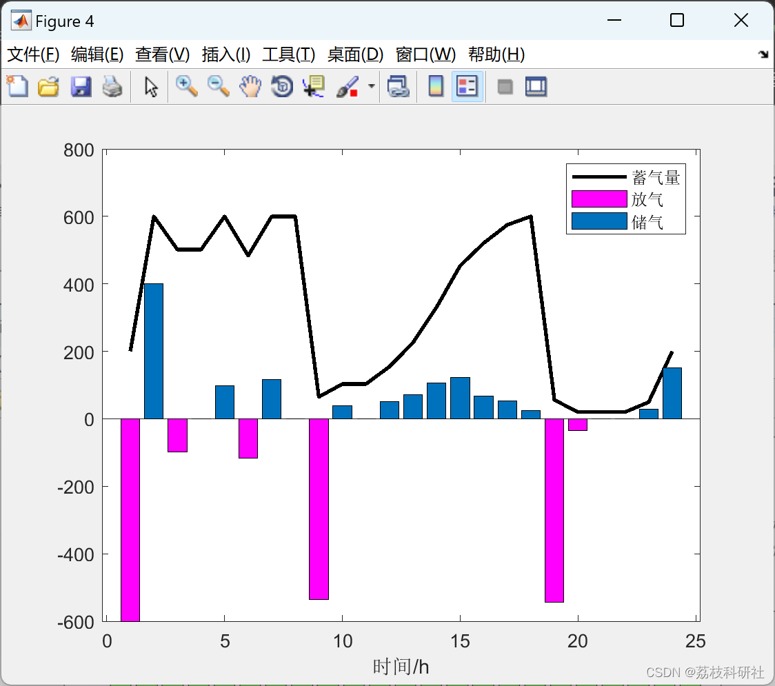Screen dimensions: 775x686
Task: Toggle the Insert Legend button
Action: point(467,86)
